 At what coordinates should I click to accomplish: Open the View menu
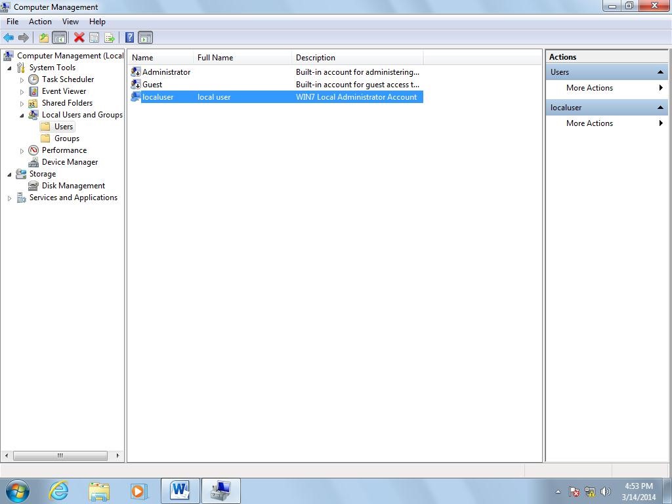[70, 22]
